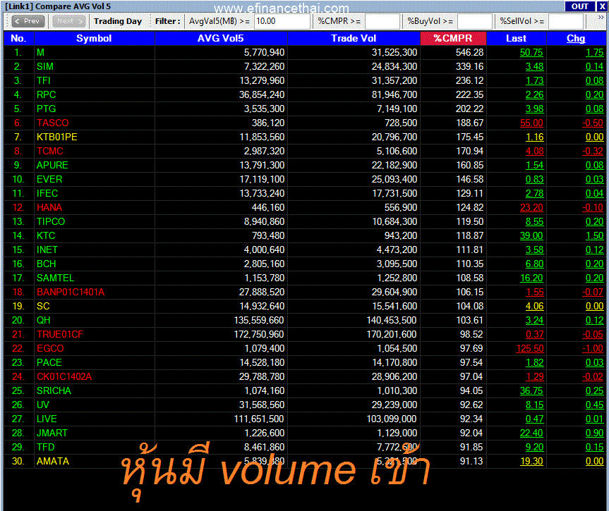Select symbol IFEC
Viewport: 609px width, 511px height.
47,194
